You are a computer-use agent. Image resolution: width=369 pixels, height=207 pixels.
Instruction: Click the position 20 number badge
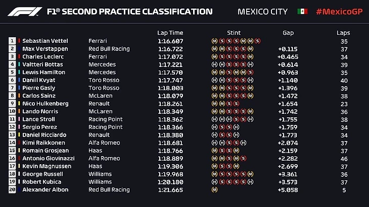[x=12, y=190]
